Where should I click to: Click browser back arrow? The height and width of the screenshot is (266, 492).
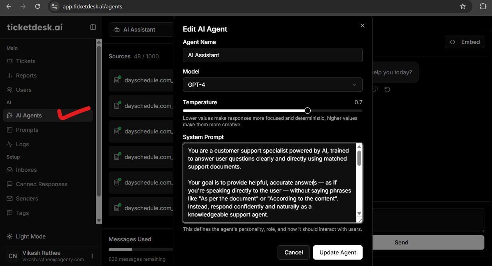[9, 6]
